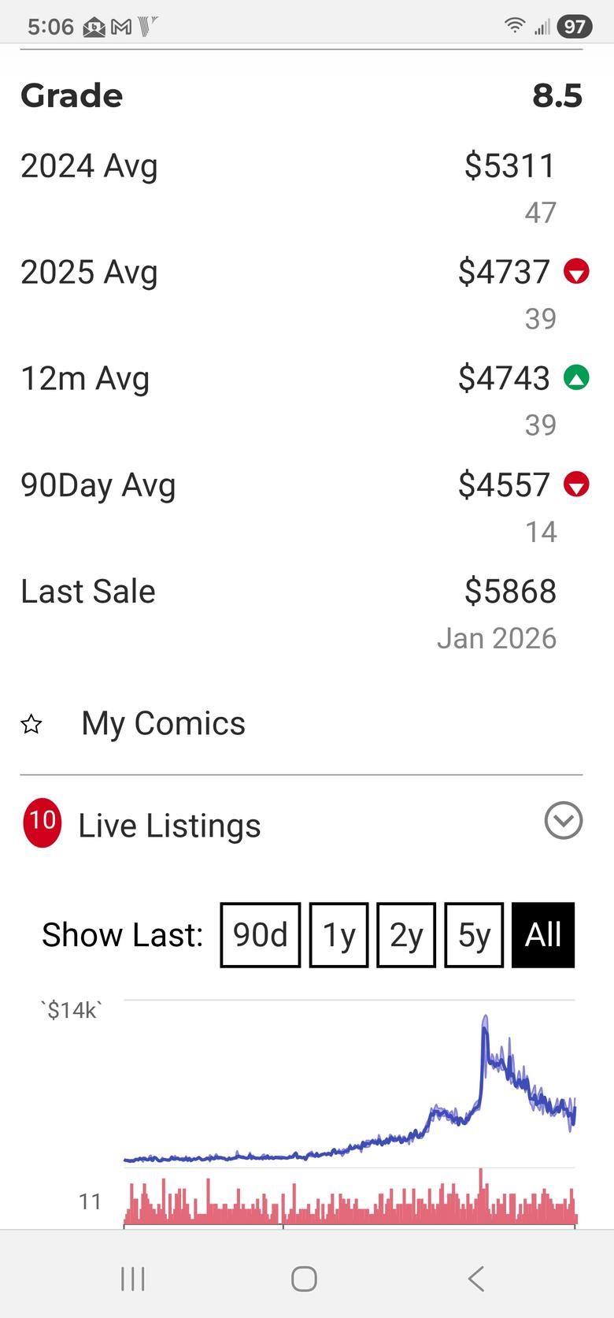
Task: Open the Last Sale $5868 price
Action: [x=510, y=591]
